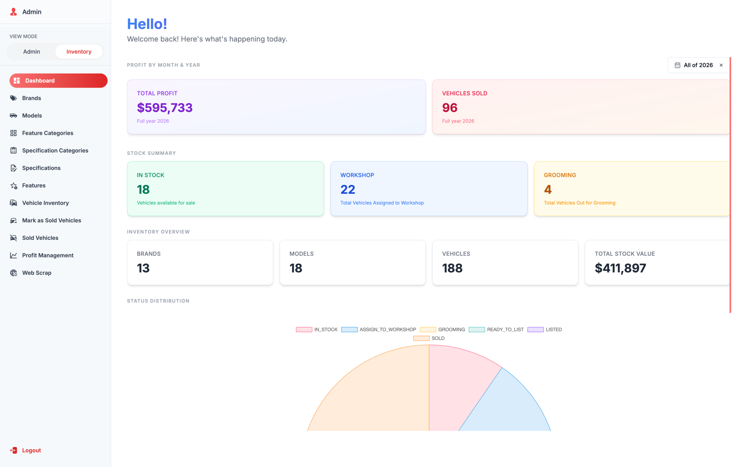
Task: Click the Vehicle Inventory car icon
Action: coord(13,203)
